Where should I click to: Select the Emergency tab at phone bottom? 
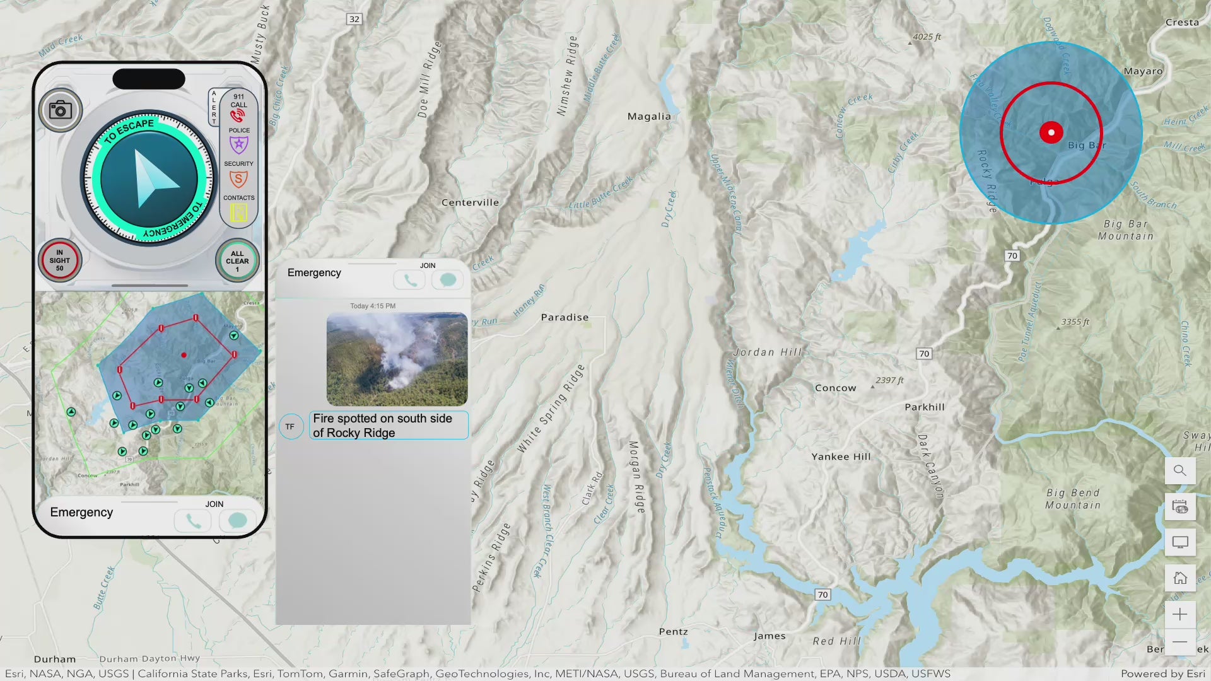tap(81, 512)
